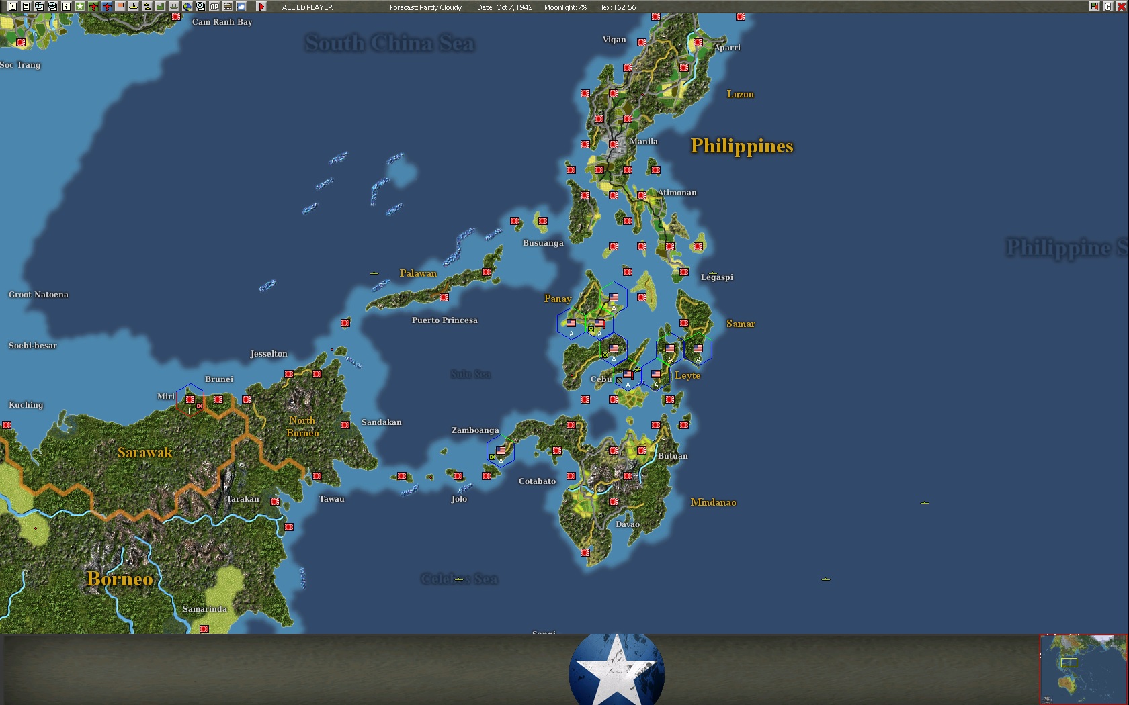Click the 'Forecast: Partly Cloudy' text
Image resolution: width=1129 pixels, height=705 pixels.
point(425,7)
